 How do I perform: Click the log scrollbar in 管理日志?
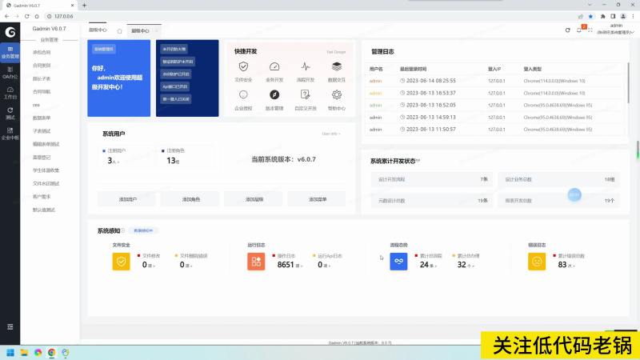click(x=628, y=82)
